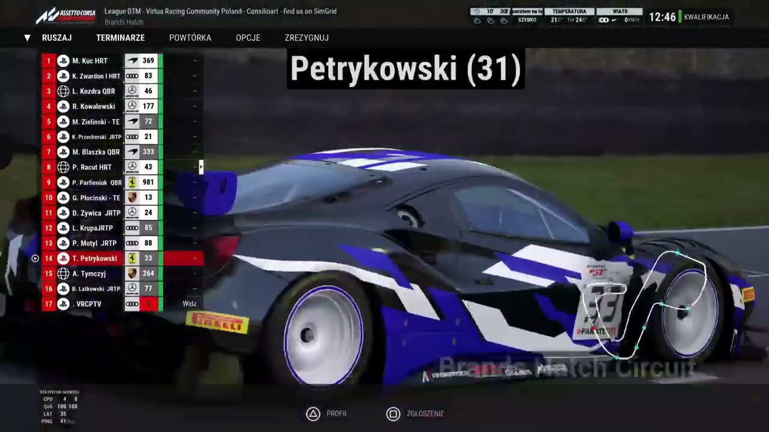
Task: Click car number 333 cell
Action: click(x=148, y=152)
